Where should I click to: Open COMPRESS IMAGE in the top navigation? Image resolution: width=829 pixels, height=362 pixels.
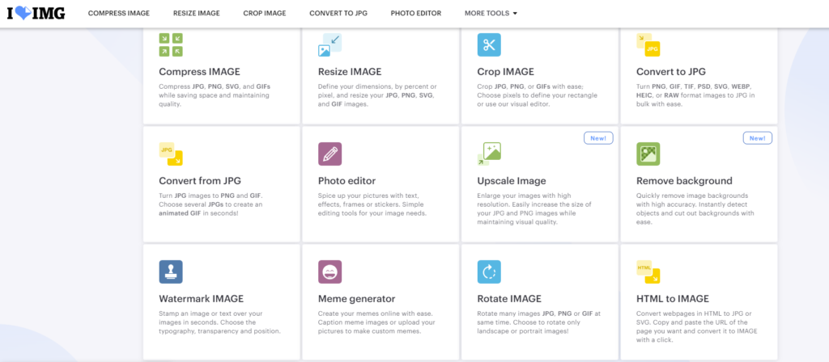[x=119, y=14]
